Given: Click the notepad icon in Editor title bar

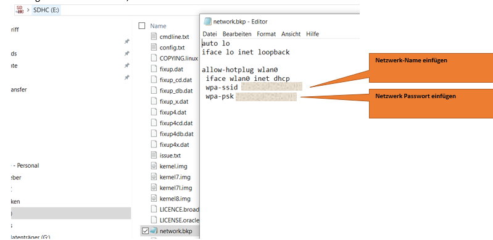Looking at the screenshot, I should [x=207, y=22].
